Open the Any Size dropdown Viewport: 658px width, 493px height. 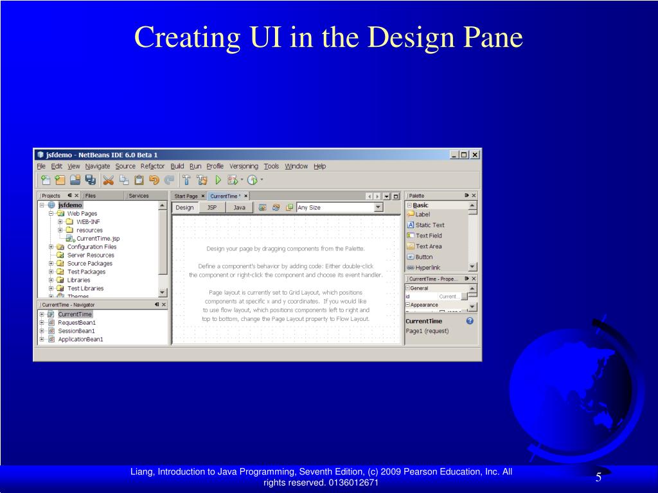pyautogui.click(x=378, y=207)
